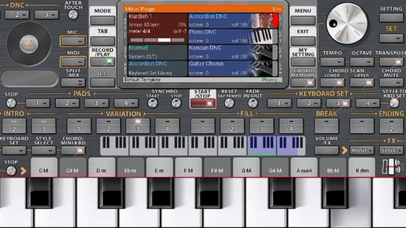Open the FX Style button
The width and height of the screenshot is (406, 228).
(391, 150)
